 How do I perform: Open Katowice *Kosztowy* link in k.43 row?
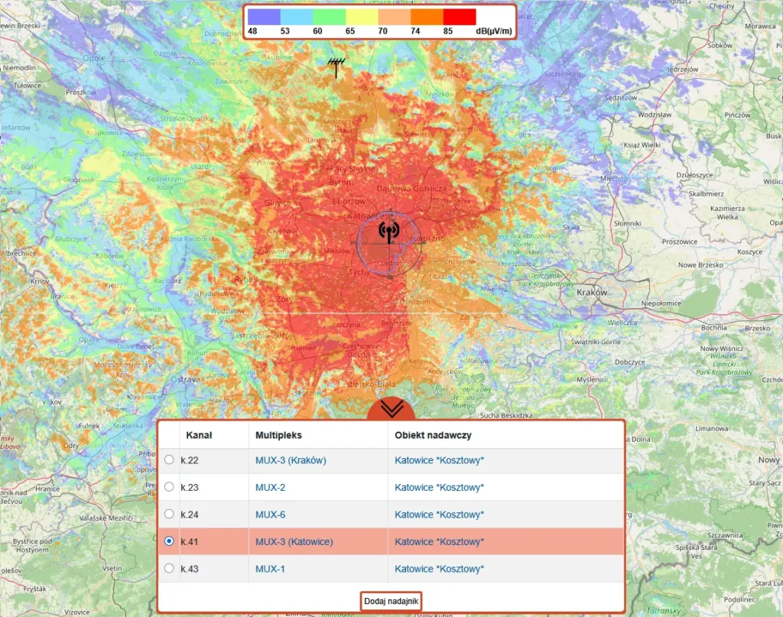tap(439, 569)
